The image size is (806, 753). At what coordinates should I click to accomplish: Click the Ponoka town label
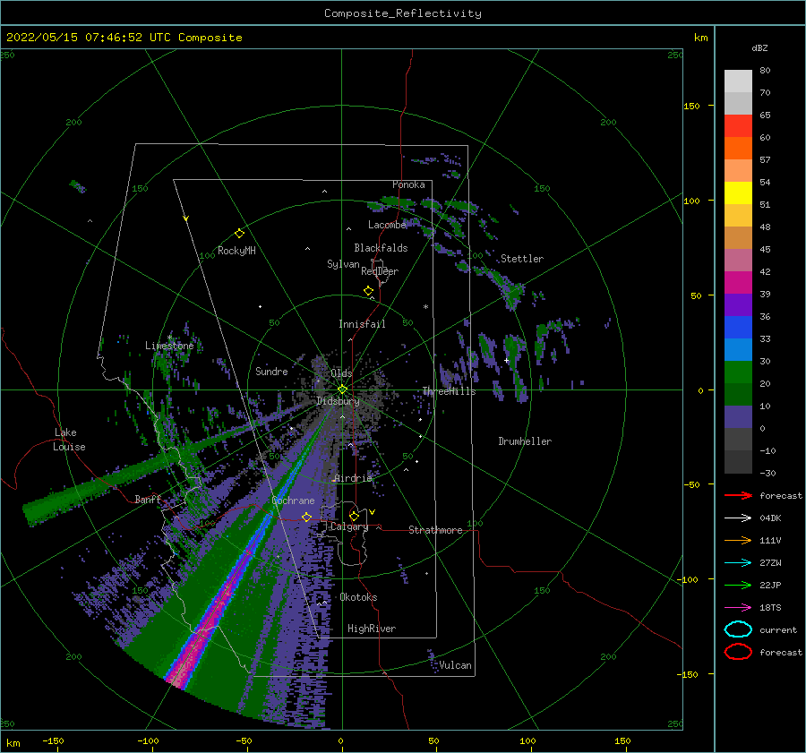(408, 184)
